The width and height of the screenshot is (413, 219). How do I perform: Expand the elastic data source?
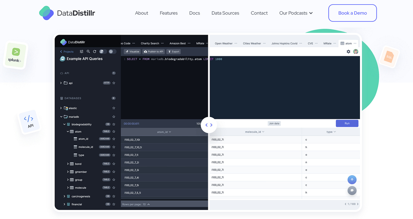[x=61, y=108]
